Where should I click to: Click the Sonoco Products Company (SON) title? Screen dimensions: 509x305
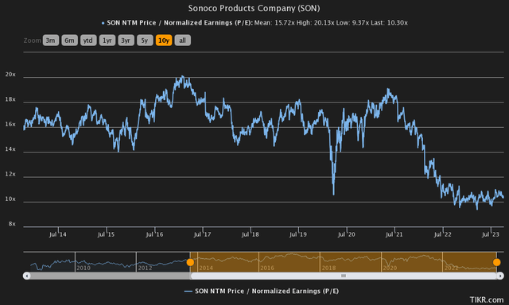[x=254, y=9]
